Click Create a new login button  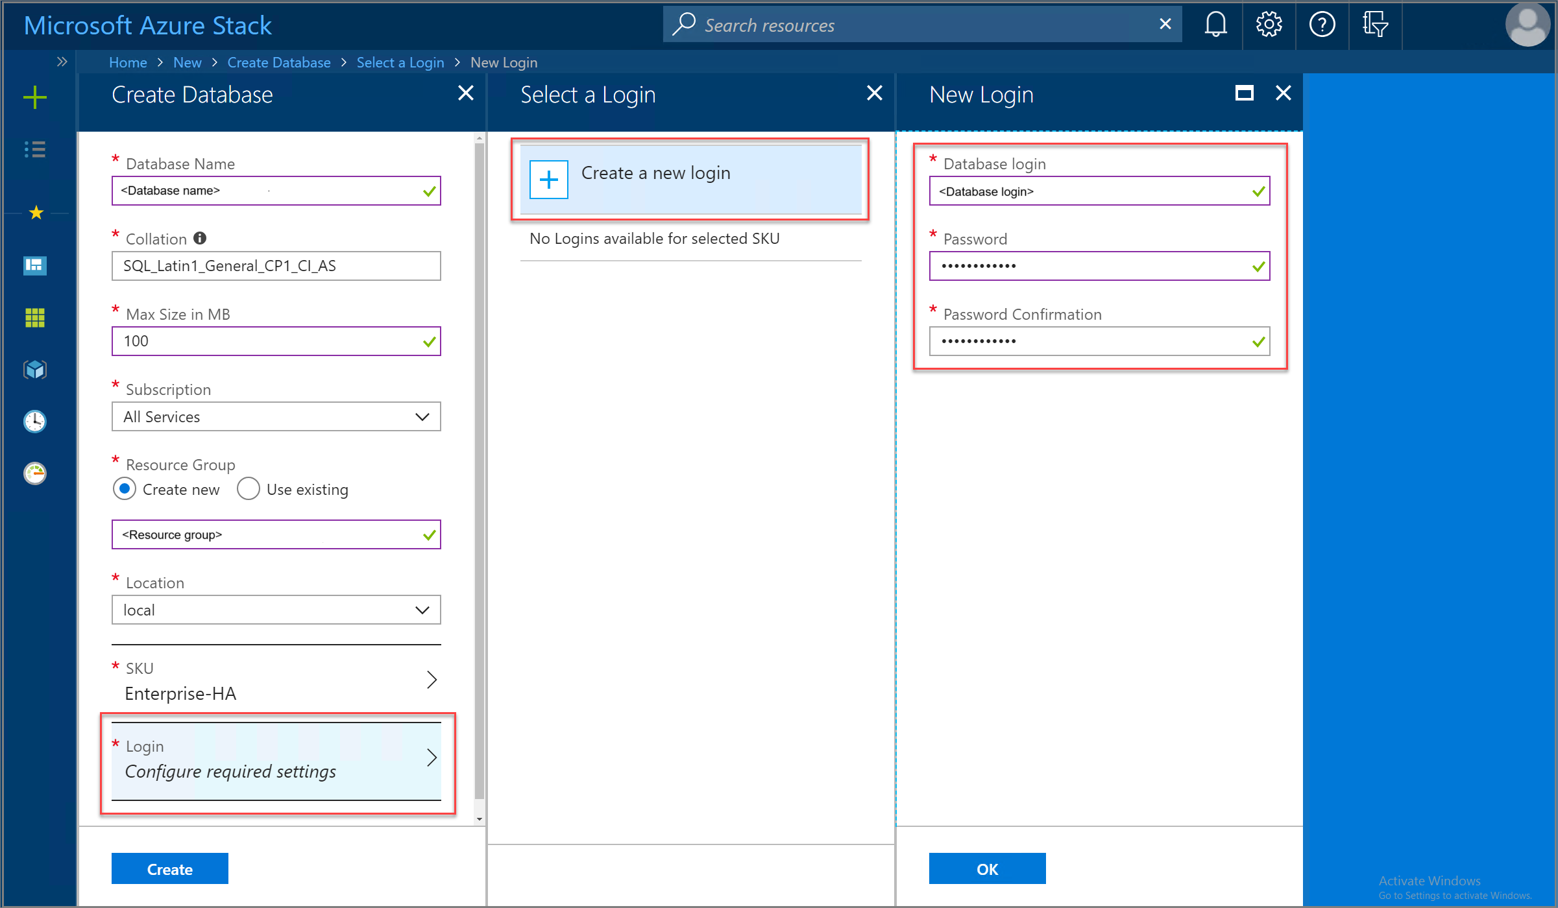tap(694, 177)
